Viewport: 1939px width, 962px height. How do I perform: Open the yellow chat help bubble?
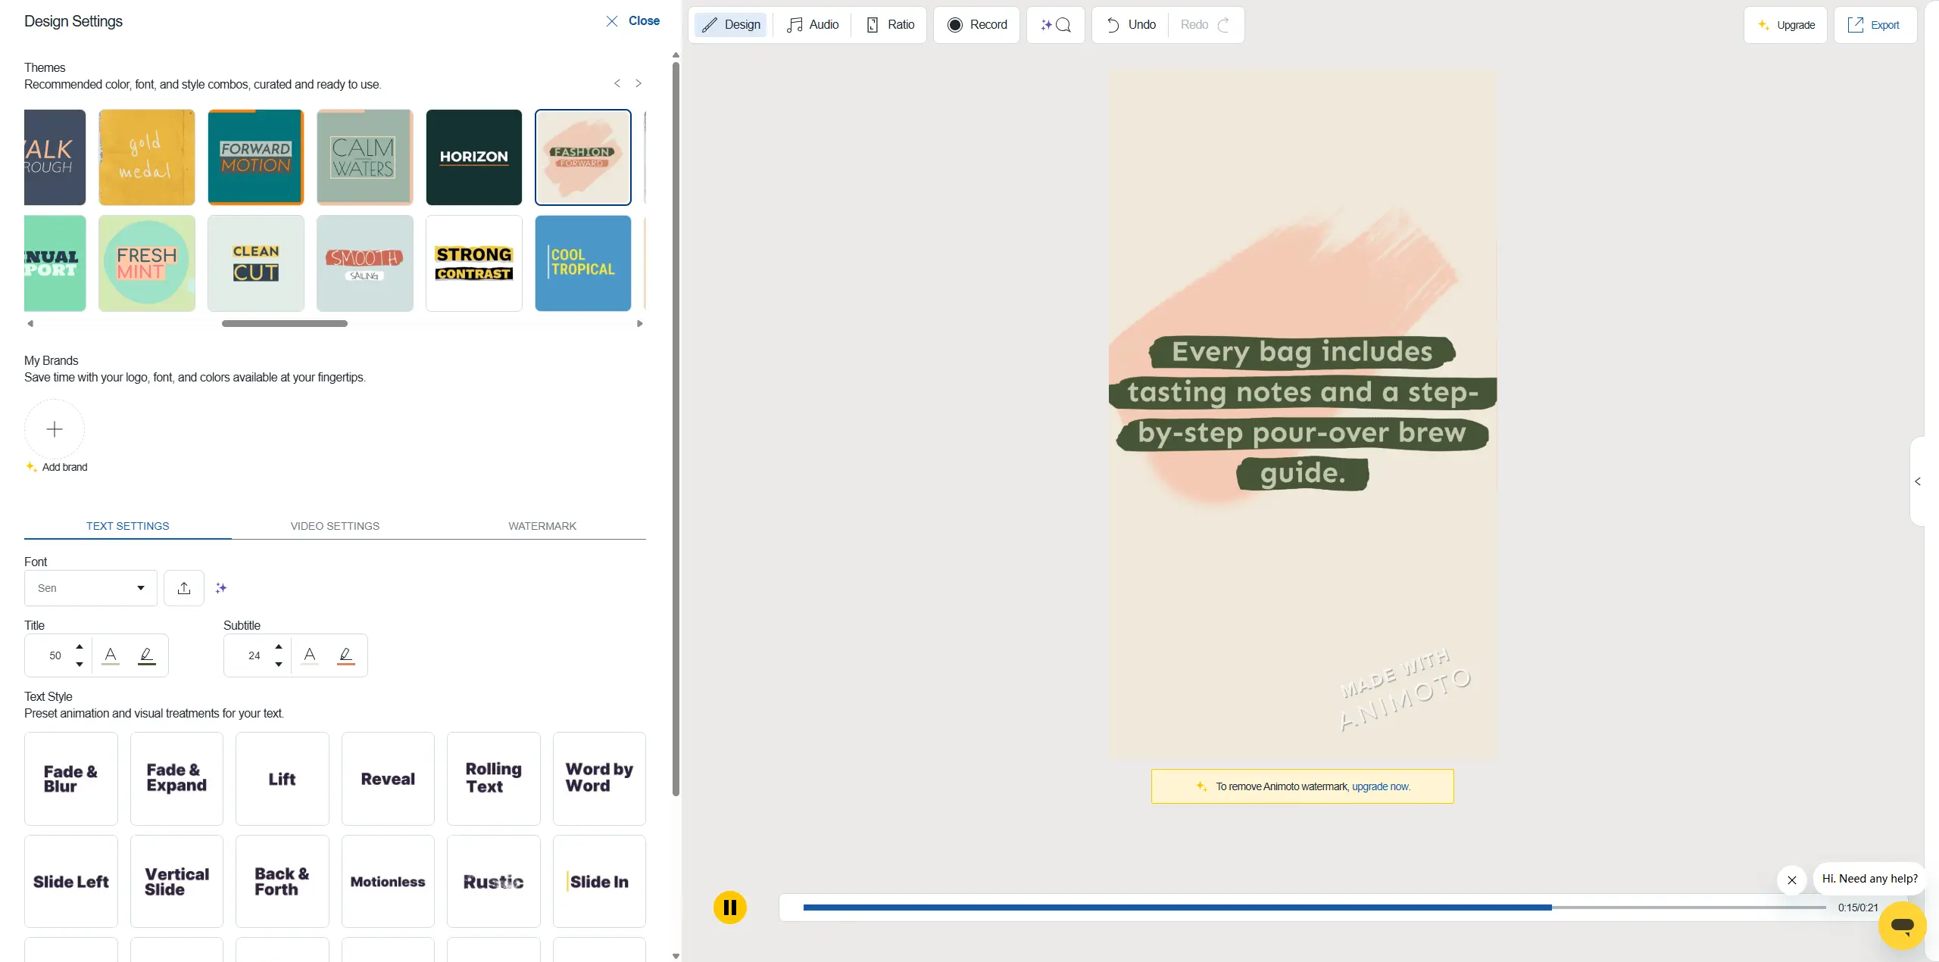1902,925
